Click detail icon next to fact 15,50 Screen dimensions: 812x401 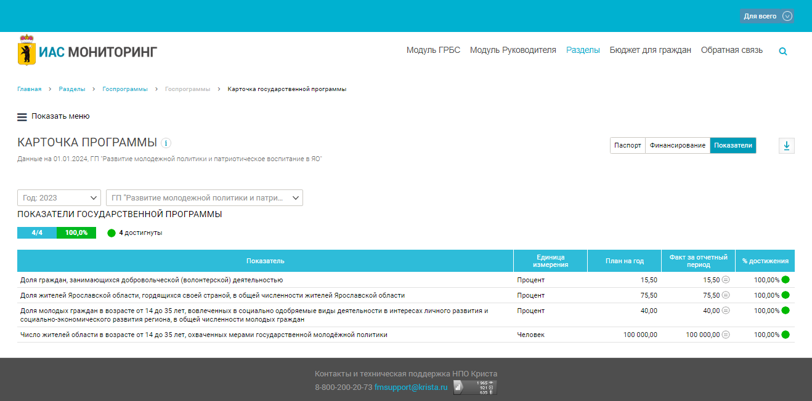coord(726,280)
